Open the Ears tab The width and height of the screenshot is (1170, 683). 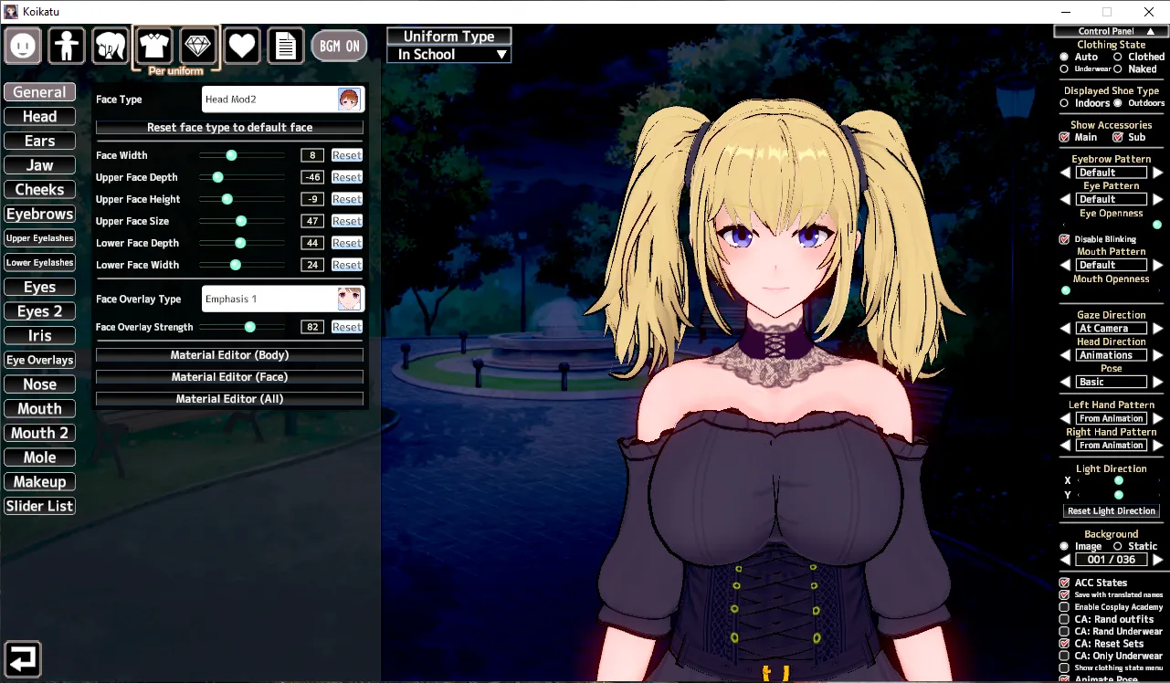[x=39, y=141]
